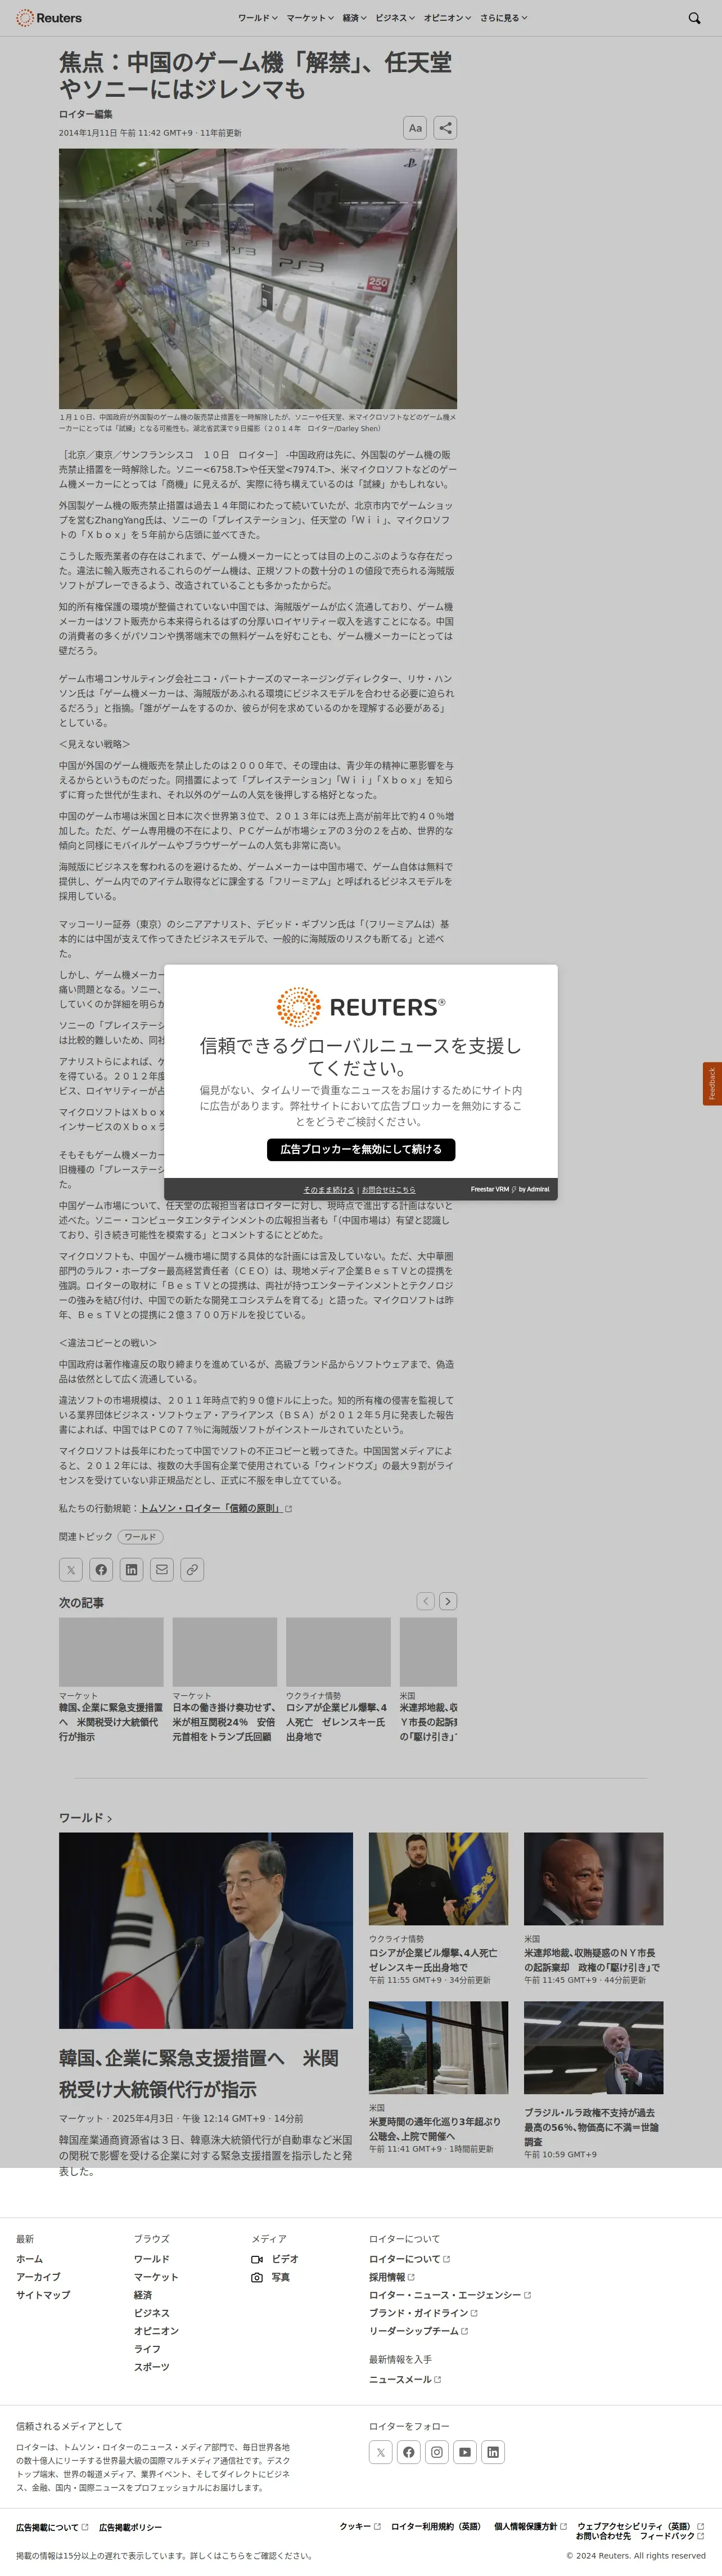Expand the マーケット menu in header

[310, 18]
